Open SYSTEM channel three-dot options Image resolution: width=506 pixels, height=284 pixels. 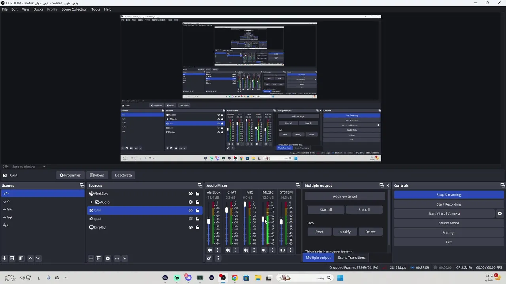click(x=290, y=250)
